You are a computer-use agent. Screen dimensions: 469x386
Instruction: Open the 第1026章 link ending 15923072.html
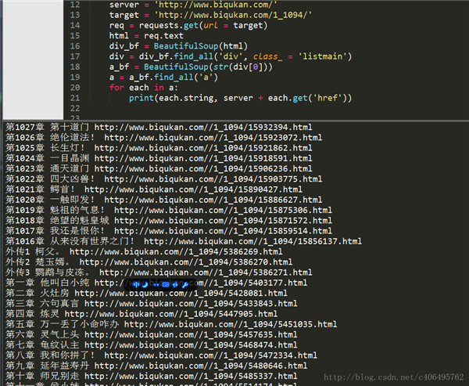click(x=213, y=138)
